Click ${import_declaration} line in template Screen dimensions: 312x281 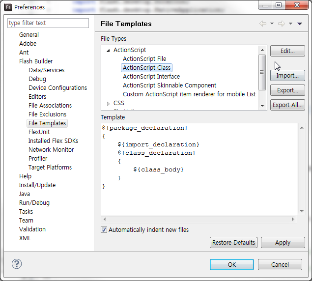[158, 144]
